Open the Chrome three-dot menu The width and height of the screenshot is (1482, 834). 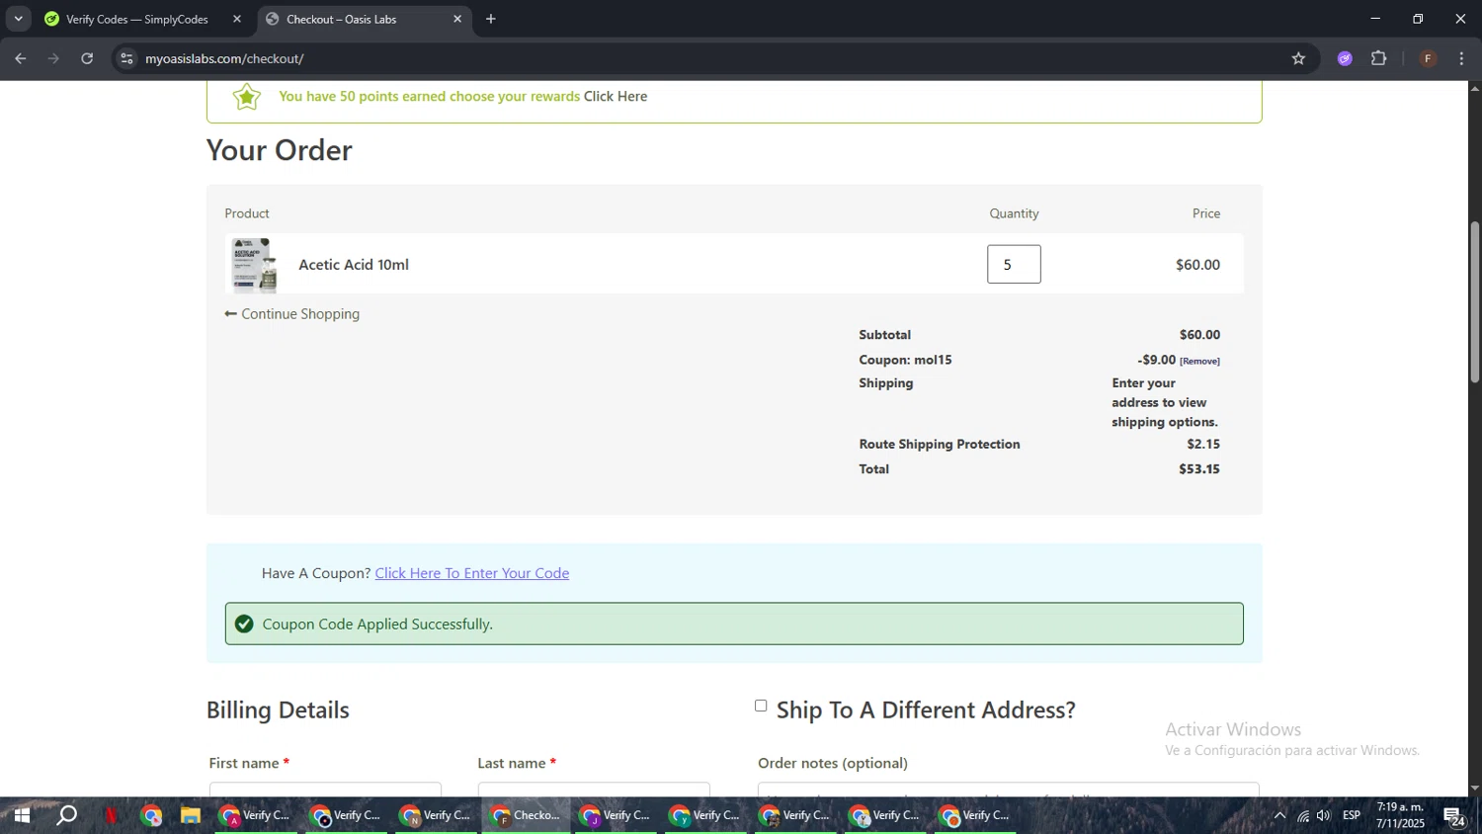click(1462, 58)
